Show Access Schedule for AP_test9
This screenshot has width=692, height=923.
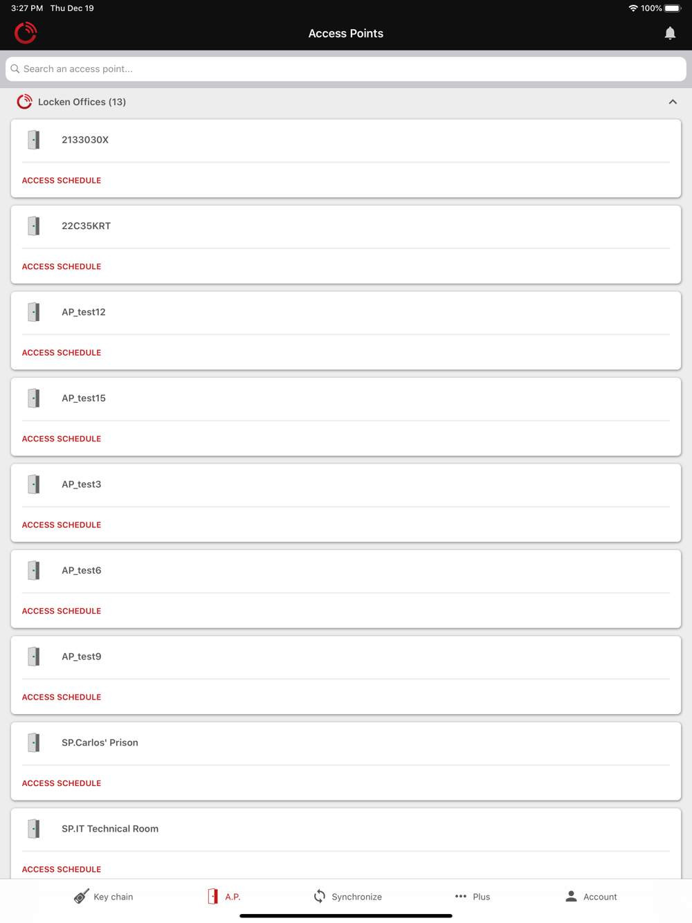(x=62, y=697)
